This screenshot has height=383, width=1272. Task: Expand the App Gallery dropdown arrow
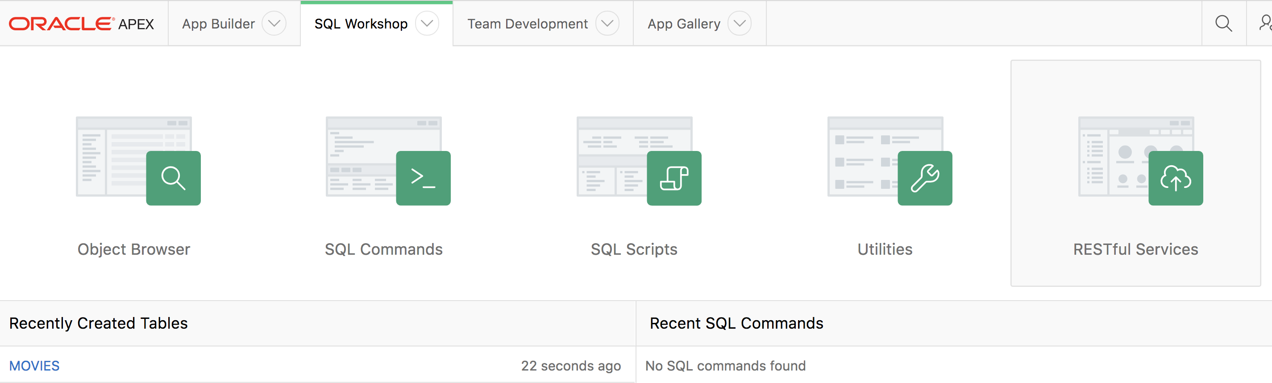(740, 24)
